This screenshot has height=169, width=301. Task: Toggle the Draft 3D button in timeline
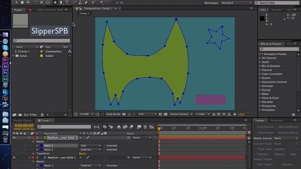(x=111, y=127)
